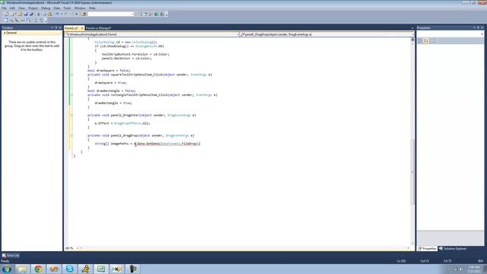The image size is (487, 274).
Task: Open Solution Explorer from the toolbar icon
Action: click(x=140, y=14)
